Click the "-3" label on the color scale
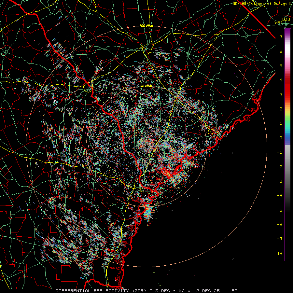293x293 pixels. [x=280, y=181]
